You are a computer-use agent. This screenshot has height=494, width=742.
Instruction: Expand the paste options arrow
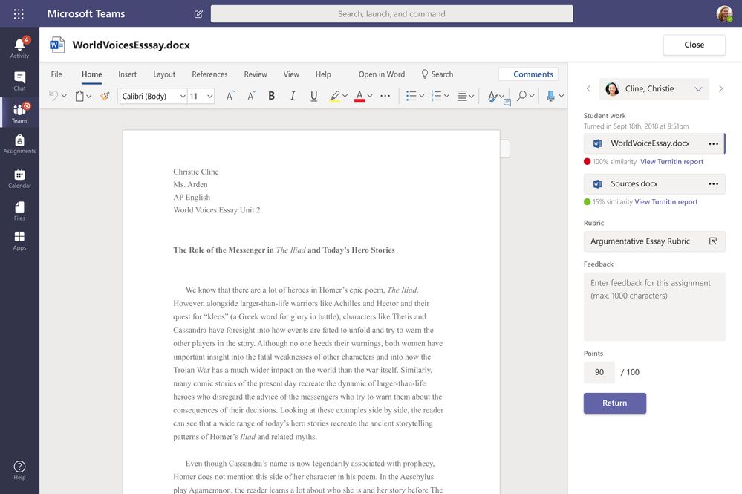coord(88,96)
